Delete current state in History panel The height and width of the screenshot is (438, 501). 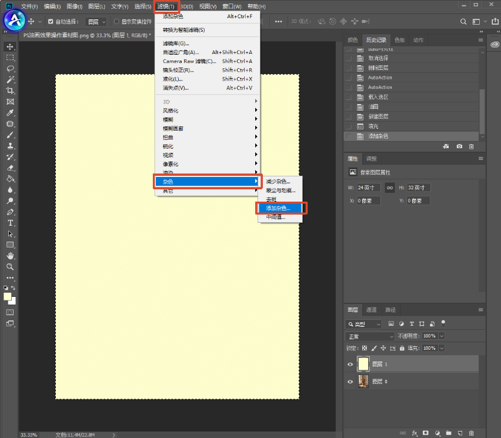click(471, 146)
